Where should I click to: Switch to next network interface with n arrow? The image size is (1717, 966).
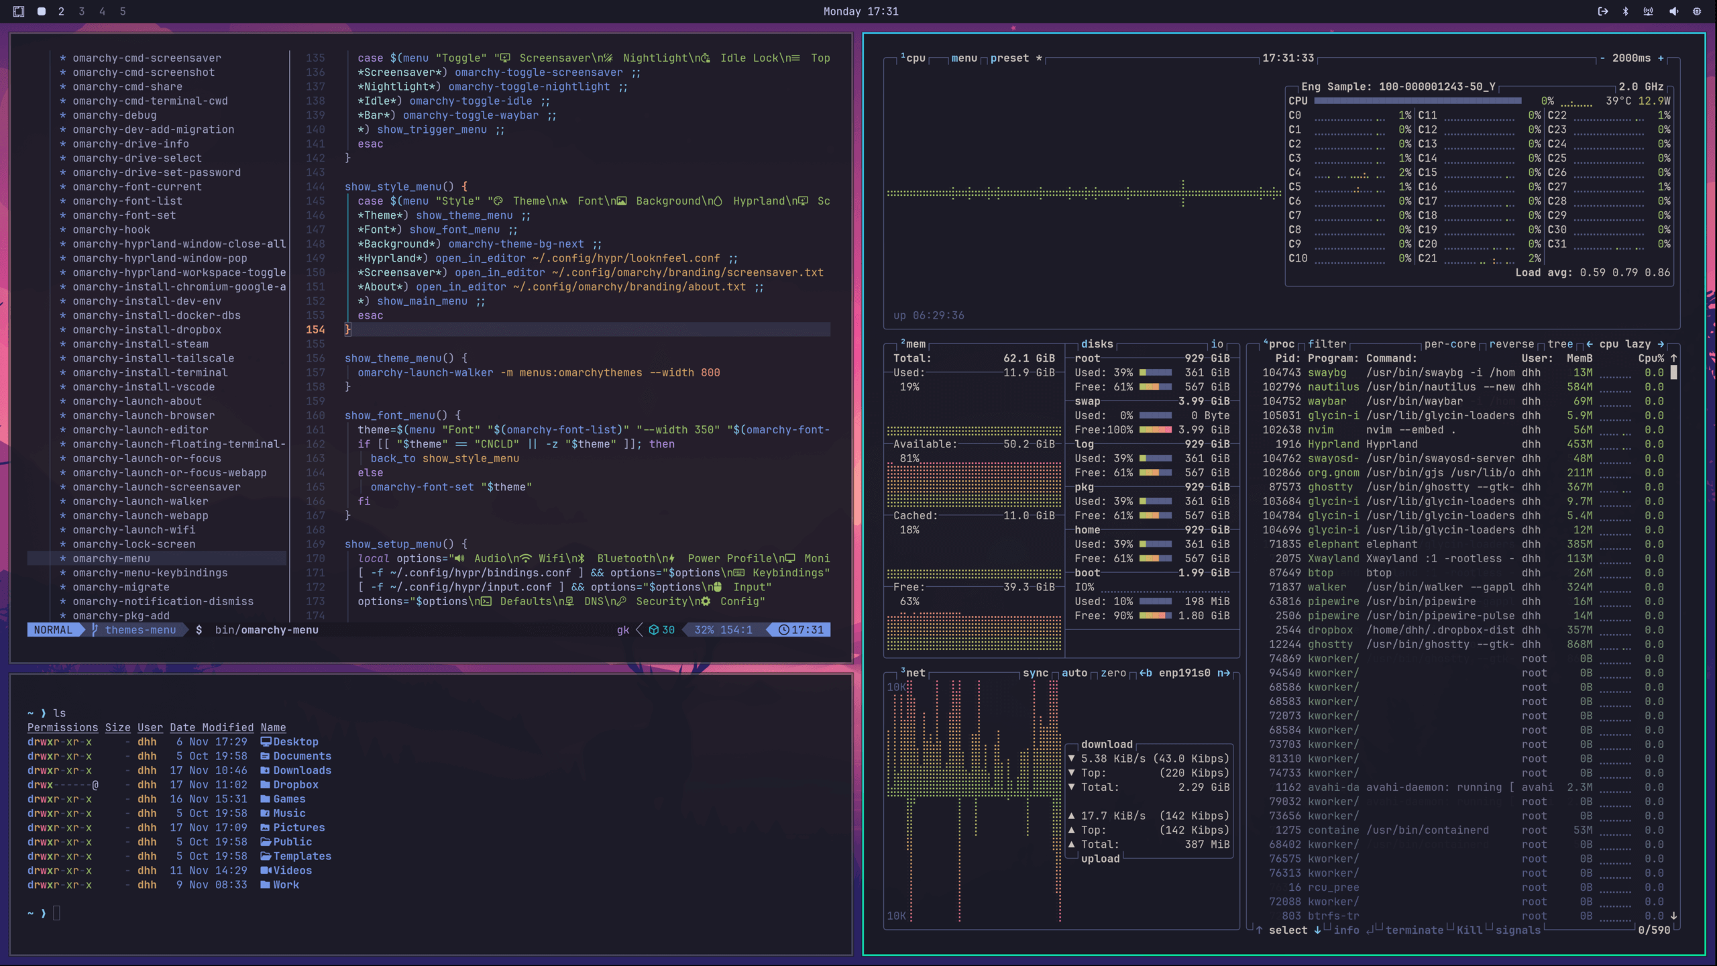click(1223, 673)
